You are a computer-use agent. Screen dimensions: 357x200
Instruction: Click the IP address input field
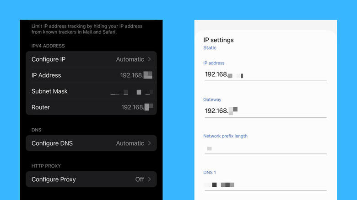point(265,74)
